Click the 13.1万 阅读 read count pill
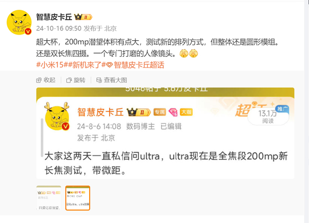The width and height of the screenshot is (309, 223). (x=268, y=117)
